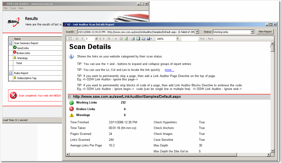Open the 100% zoom level dropdown
This screenshot has width=281, height=163.
[177, 39]
